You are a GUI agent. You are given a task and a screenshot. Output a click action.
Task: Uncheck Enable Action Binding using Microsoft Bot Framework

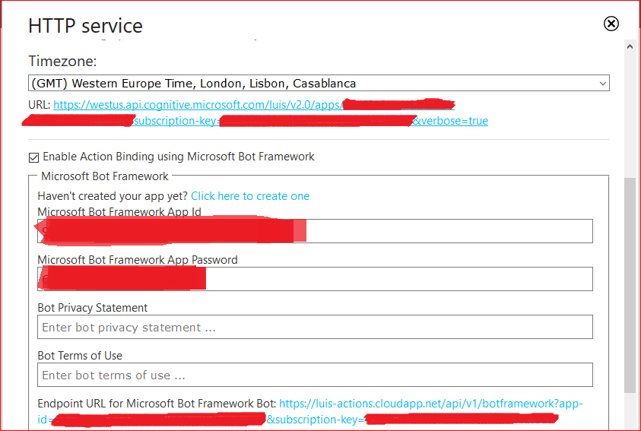(34, 157)
